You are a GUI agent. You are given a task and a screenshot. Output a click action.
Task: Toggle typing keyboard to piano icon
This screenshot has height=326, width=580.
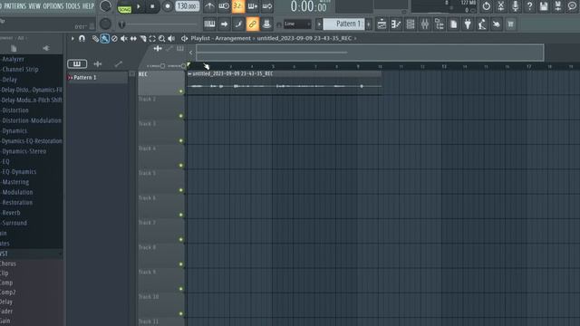209,24
